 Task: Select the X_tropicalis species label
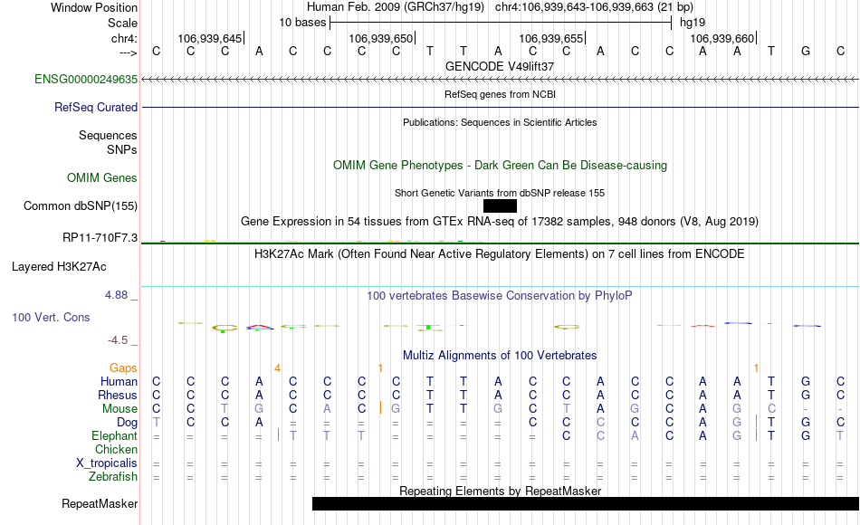(107, 463)
